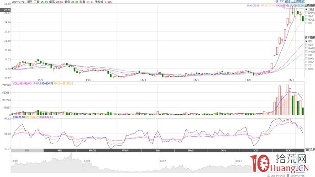Switch to the DMI indicator tab

(158, 150)
